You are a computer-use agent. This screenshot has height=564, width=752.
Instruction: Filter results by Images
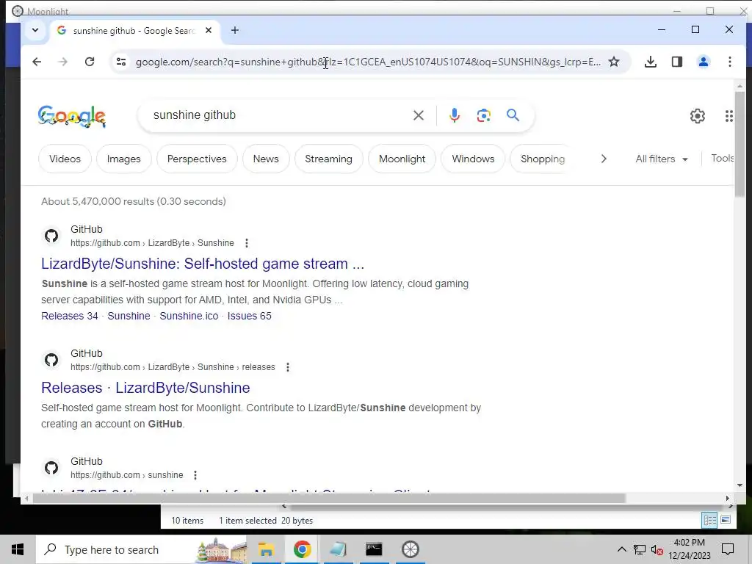pyautogui.click(x=123, y=159)
